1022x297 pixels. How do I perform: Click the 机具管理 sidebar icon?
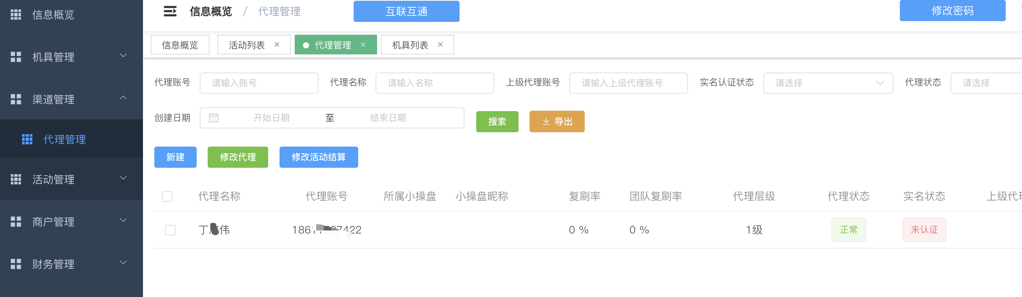(16, 57)
